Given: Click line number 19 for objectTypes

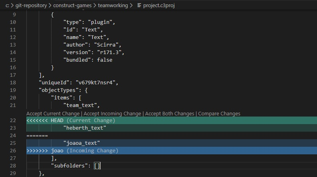Looking at the screenshot, I should pos(13,90).
